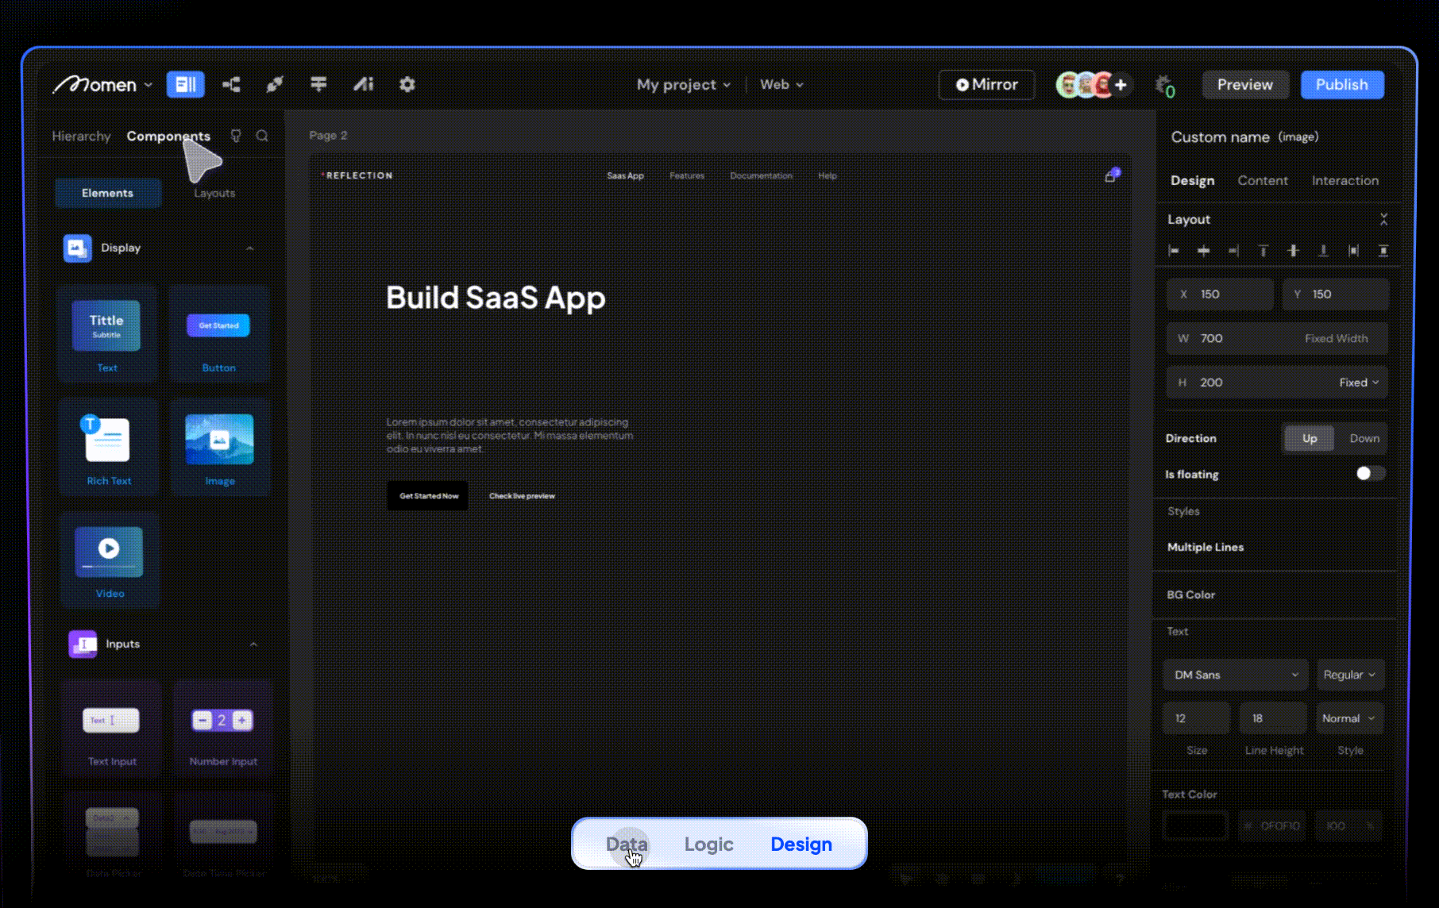This screenshot has height=908, width=1439.
Task: Click the add collaborator plus icon
Action: (1121, 84)
